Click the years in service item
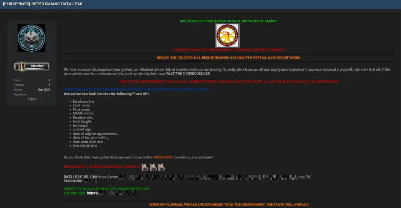401x208 pixels. tap(85, 145)
